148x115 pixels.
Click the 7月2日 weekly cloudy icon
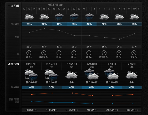point(132,75)
